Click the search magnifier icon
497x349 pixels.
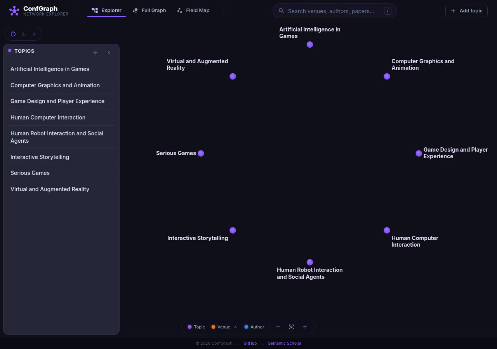click(x=282, y=11)
